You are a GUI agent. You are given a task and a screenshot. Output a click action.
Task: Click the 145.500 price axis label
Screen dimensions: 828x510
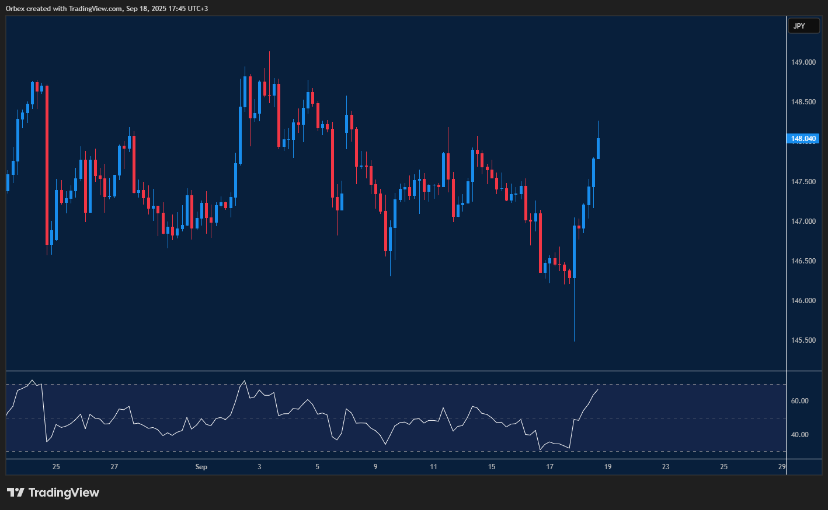pos(803,340)
